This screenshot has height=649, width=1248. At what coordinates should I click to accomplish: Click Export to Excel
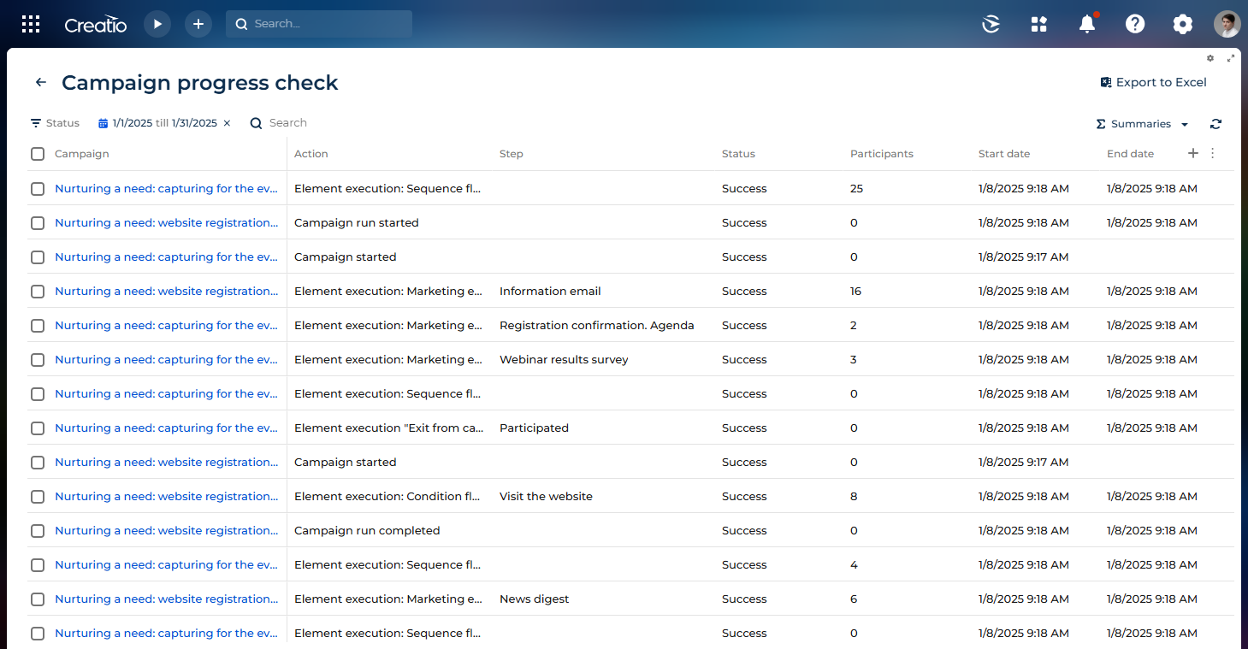[1153, 83]
